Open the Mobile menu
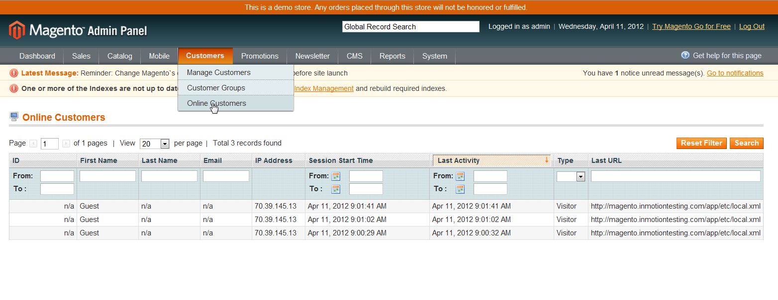 coord(159,56)
